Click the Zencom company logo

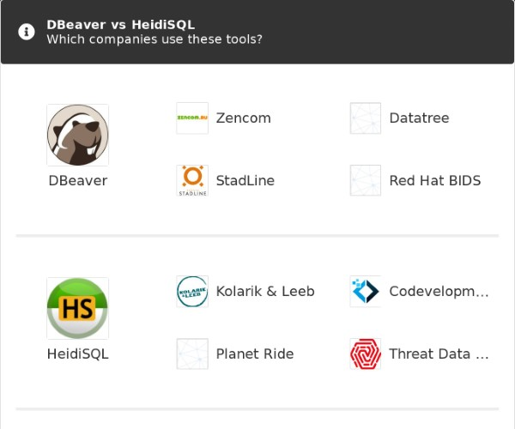click(192, 118)
